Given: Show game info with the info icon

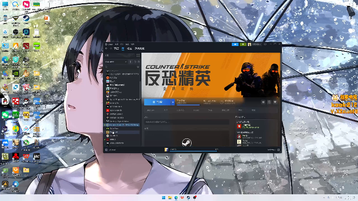Looking at the screenshot, I should (x=269, y=102).
